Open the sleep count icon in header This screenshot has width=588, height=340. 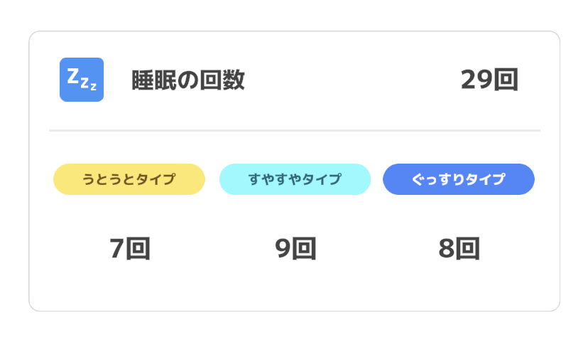(x=82, y=80)
